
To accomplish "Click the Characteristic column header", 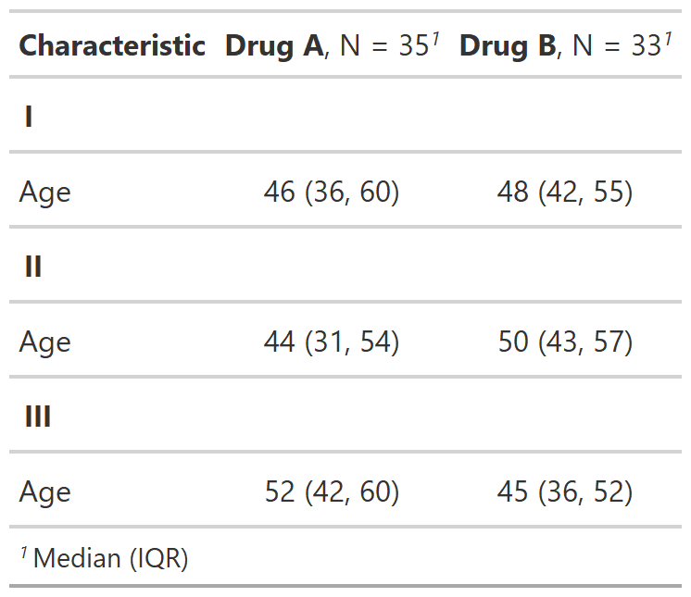I will (112, 45).
